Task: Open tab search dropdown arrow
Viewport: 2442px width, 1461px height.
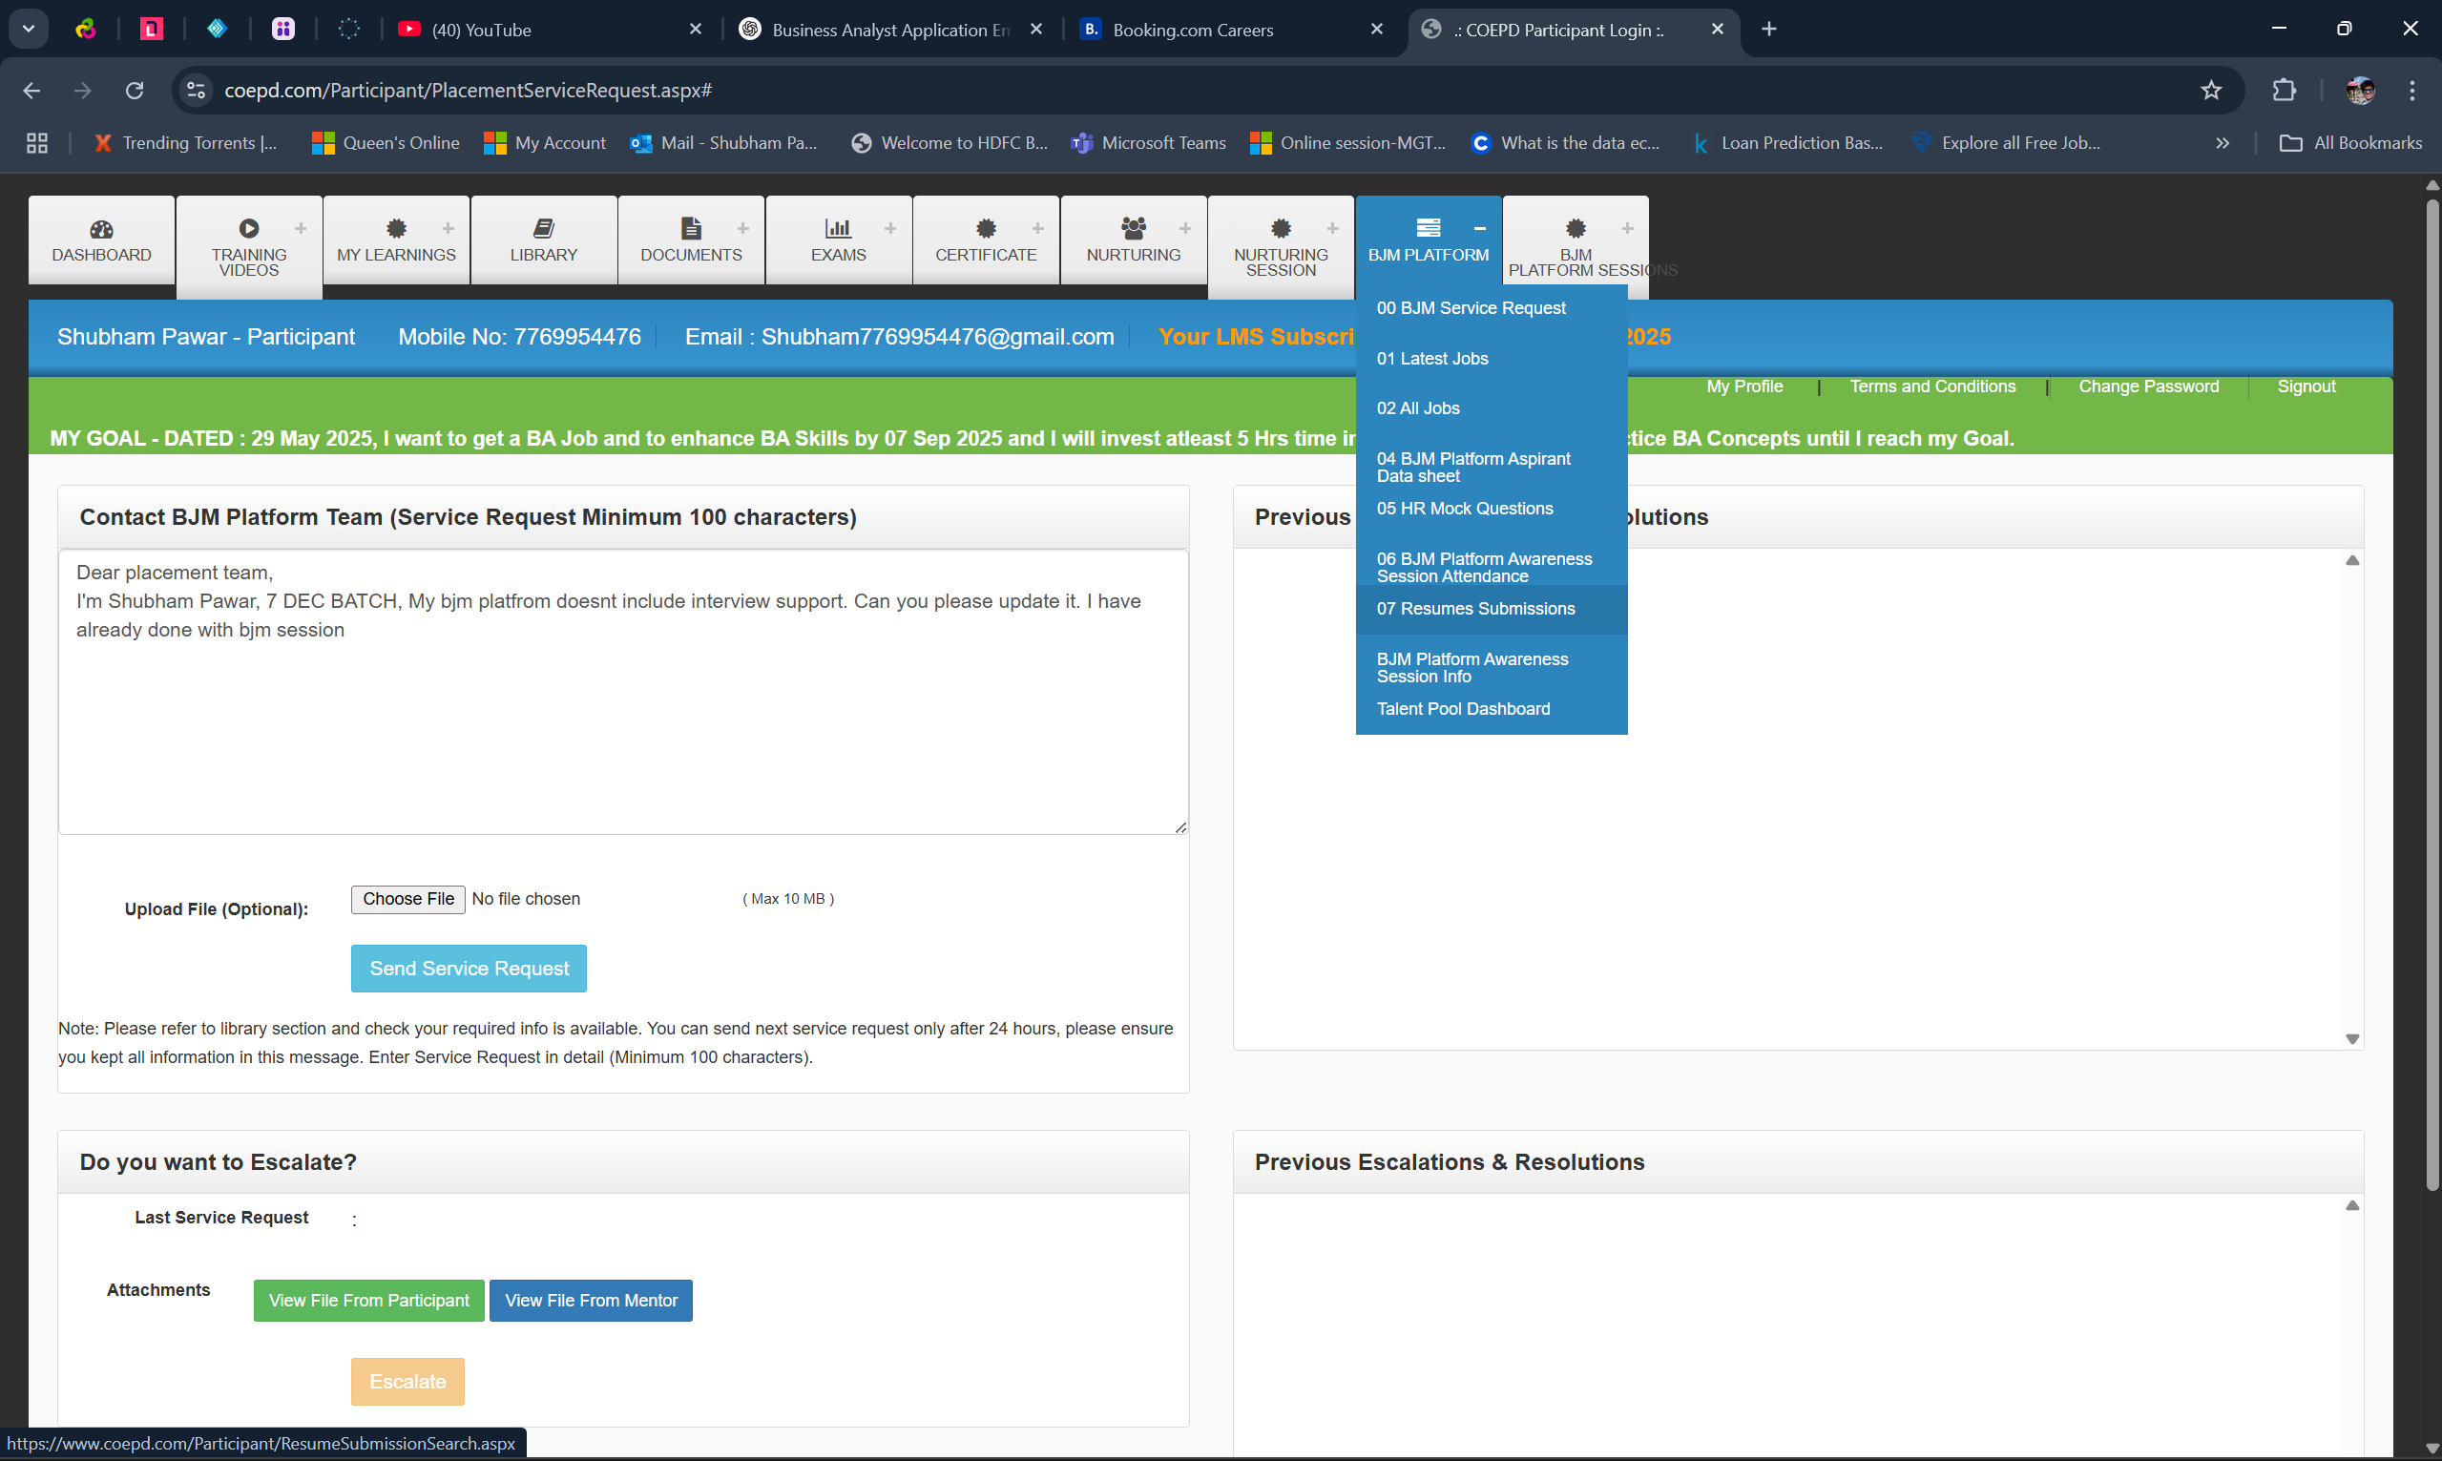Action: [x=29, y=30]
